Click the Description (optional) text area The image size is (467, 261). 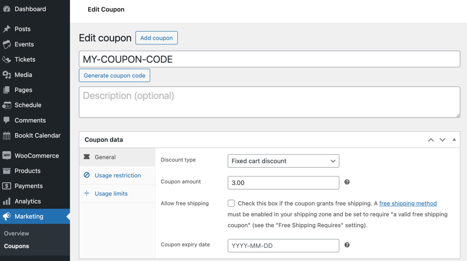269,102
